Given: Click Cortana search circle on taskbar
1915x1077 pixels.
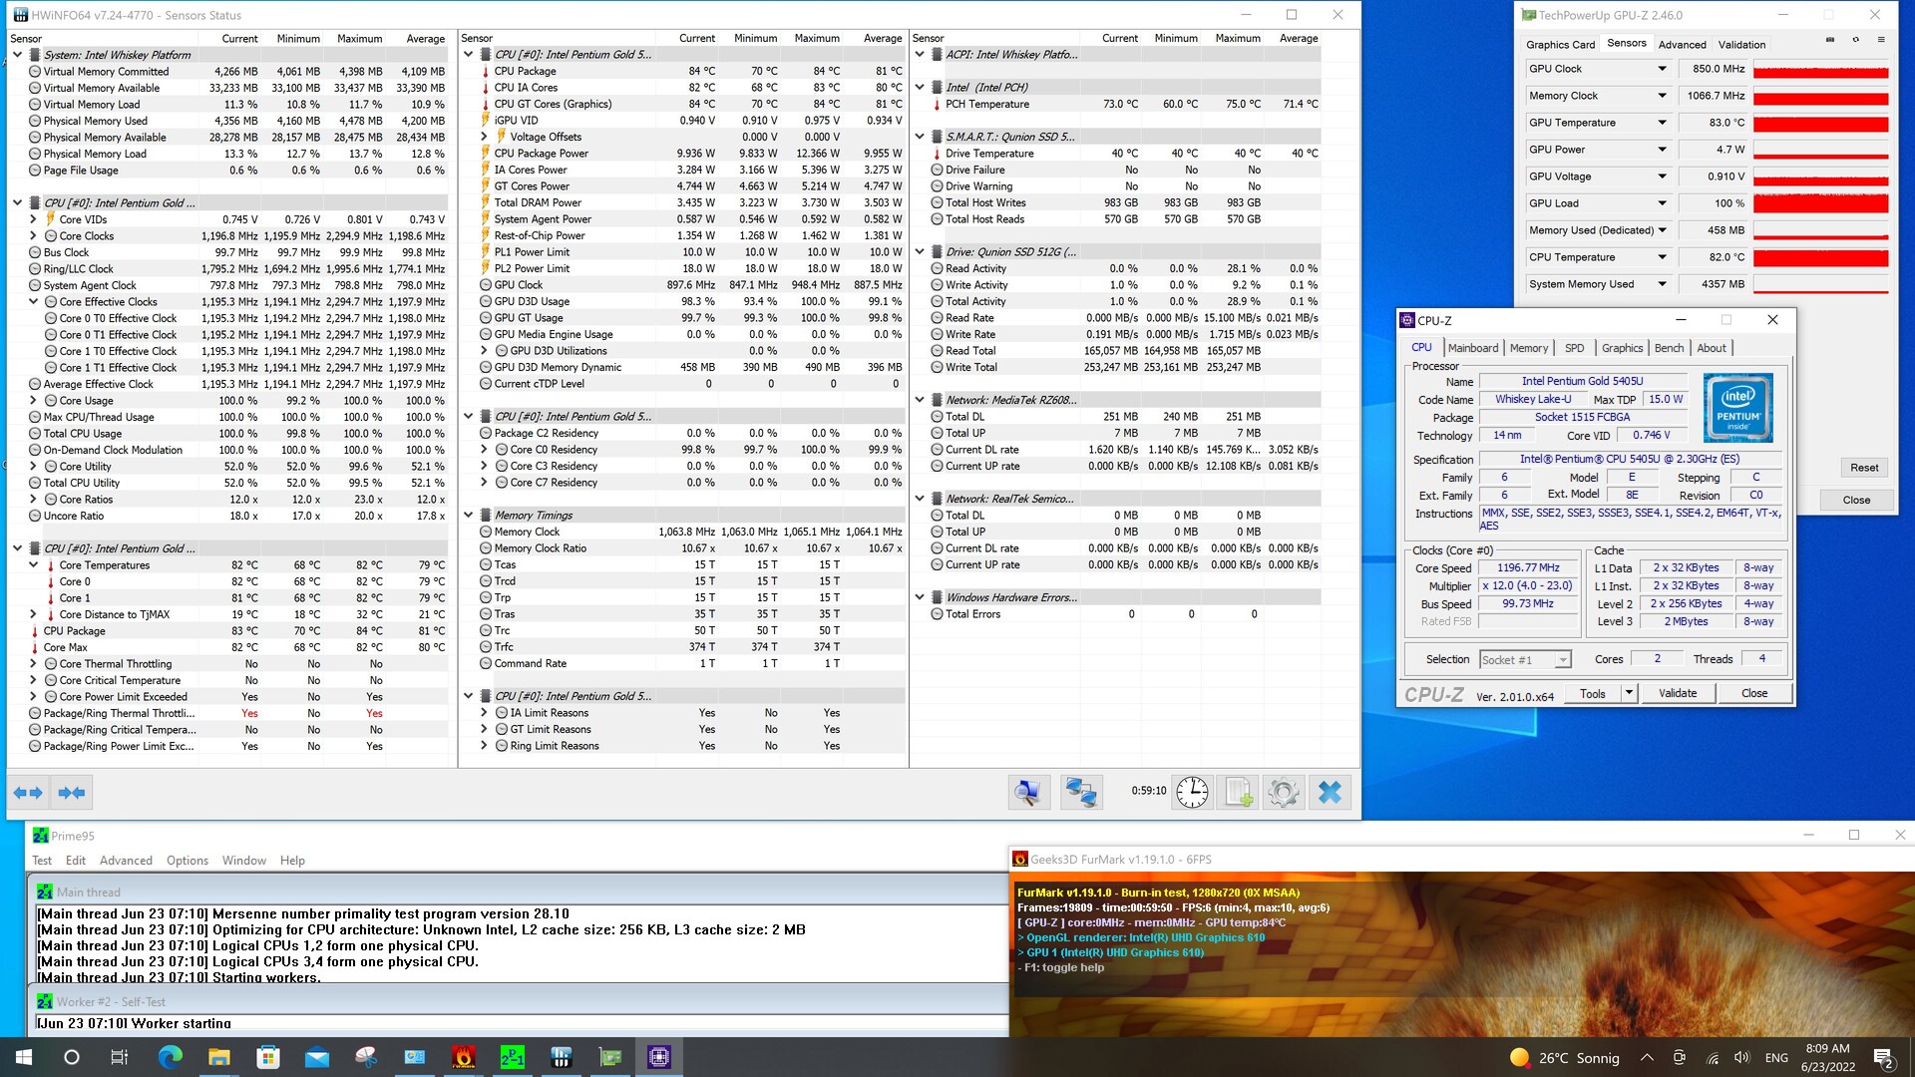Looking at the screenshot, I should [72, 1057].
